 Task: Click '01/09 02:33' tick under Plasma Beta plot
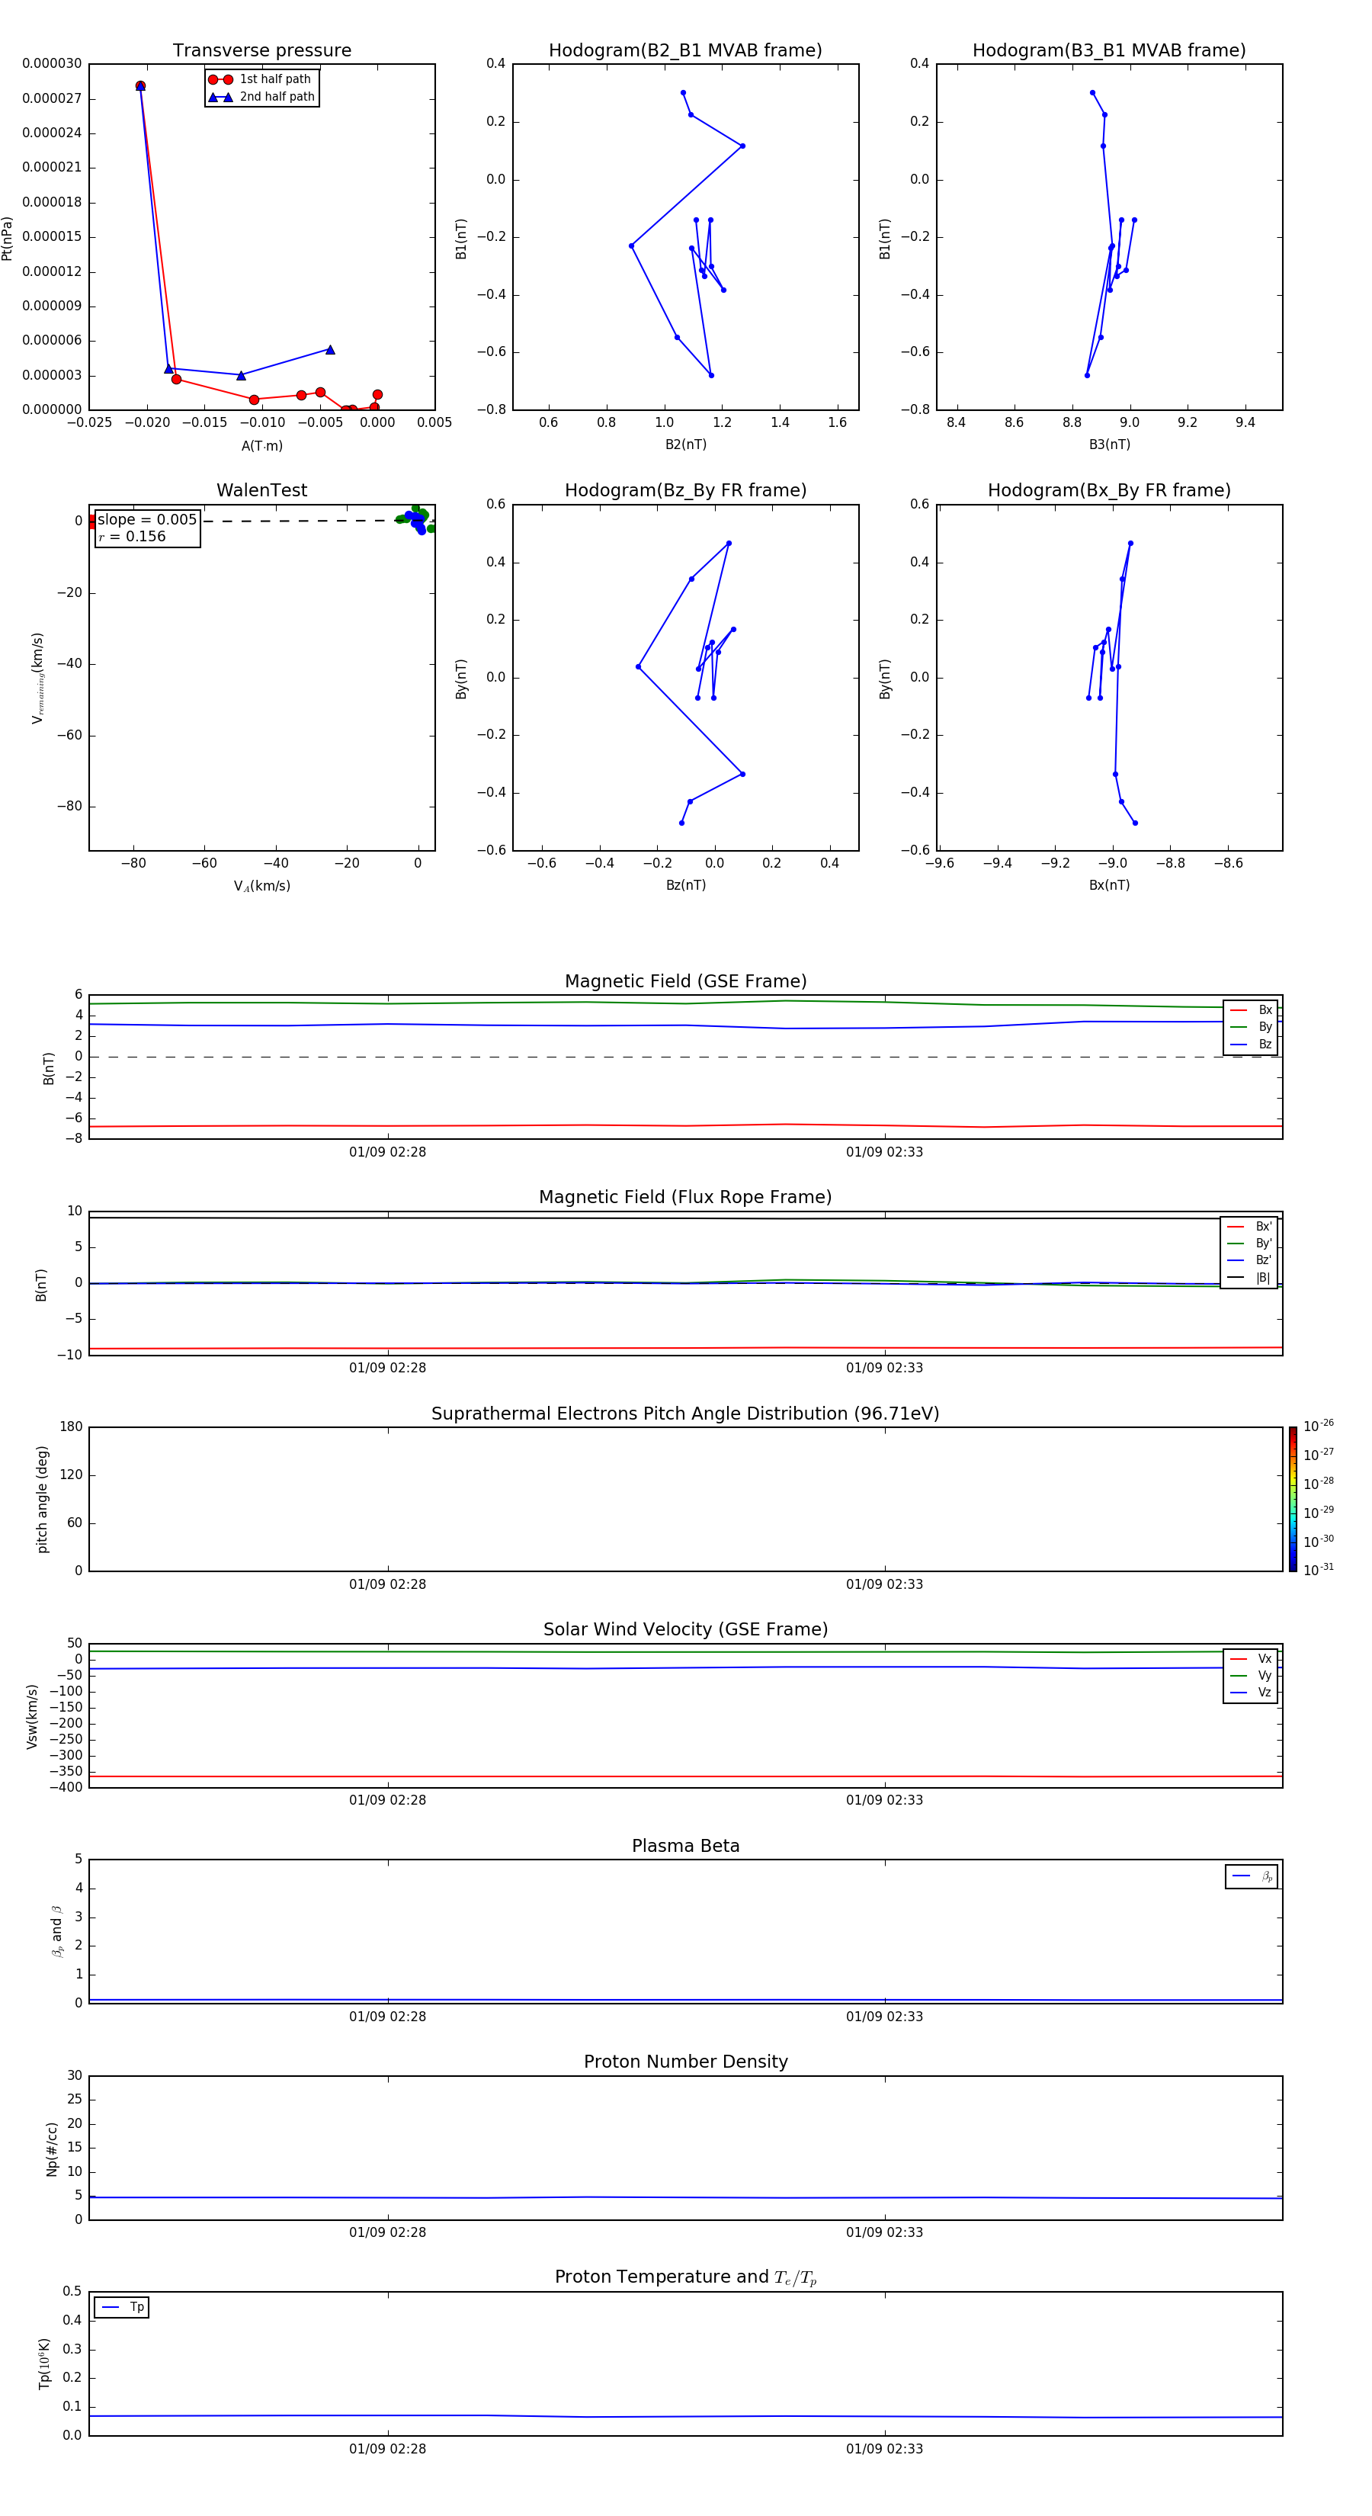coord(885,2016)
